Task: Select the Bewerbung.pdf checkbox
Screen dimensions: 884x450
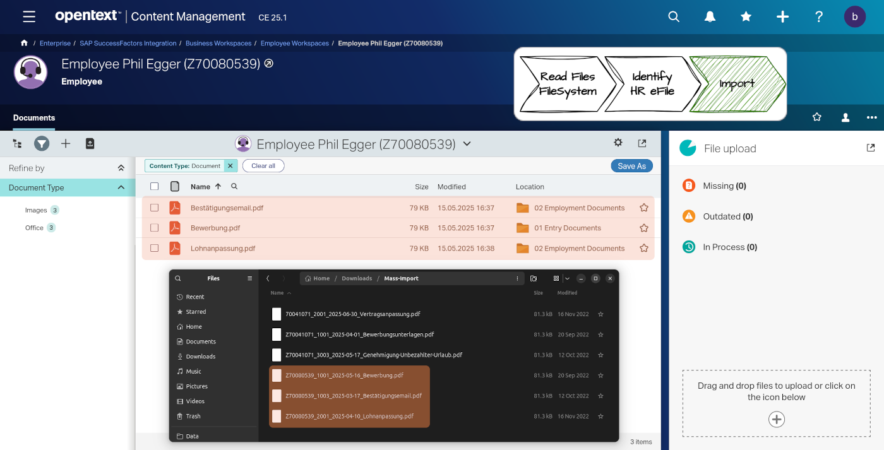Action: pyautogui.click(x=155, y=228)
